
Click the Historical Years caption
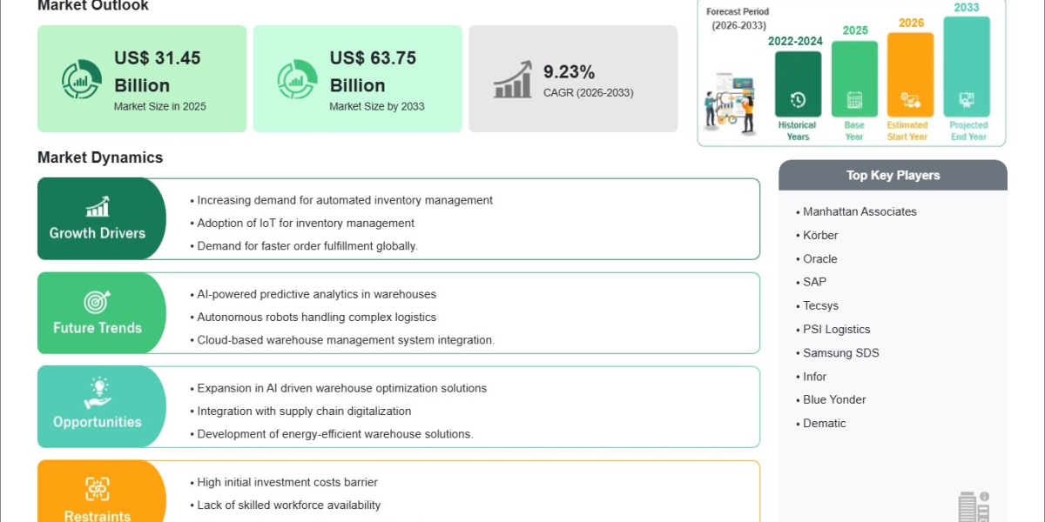point(798,130)
